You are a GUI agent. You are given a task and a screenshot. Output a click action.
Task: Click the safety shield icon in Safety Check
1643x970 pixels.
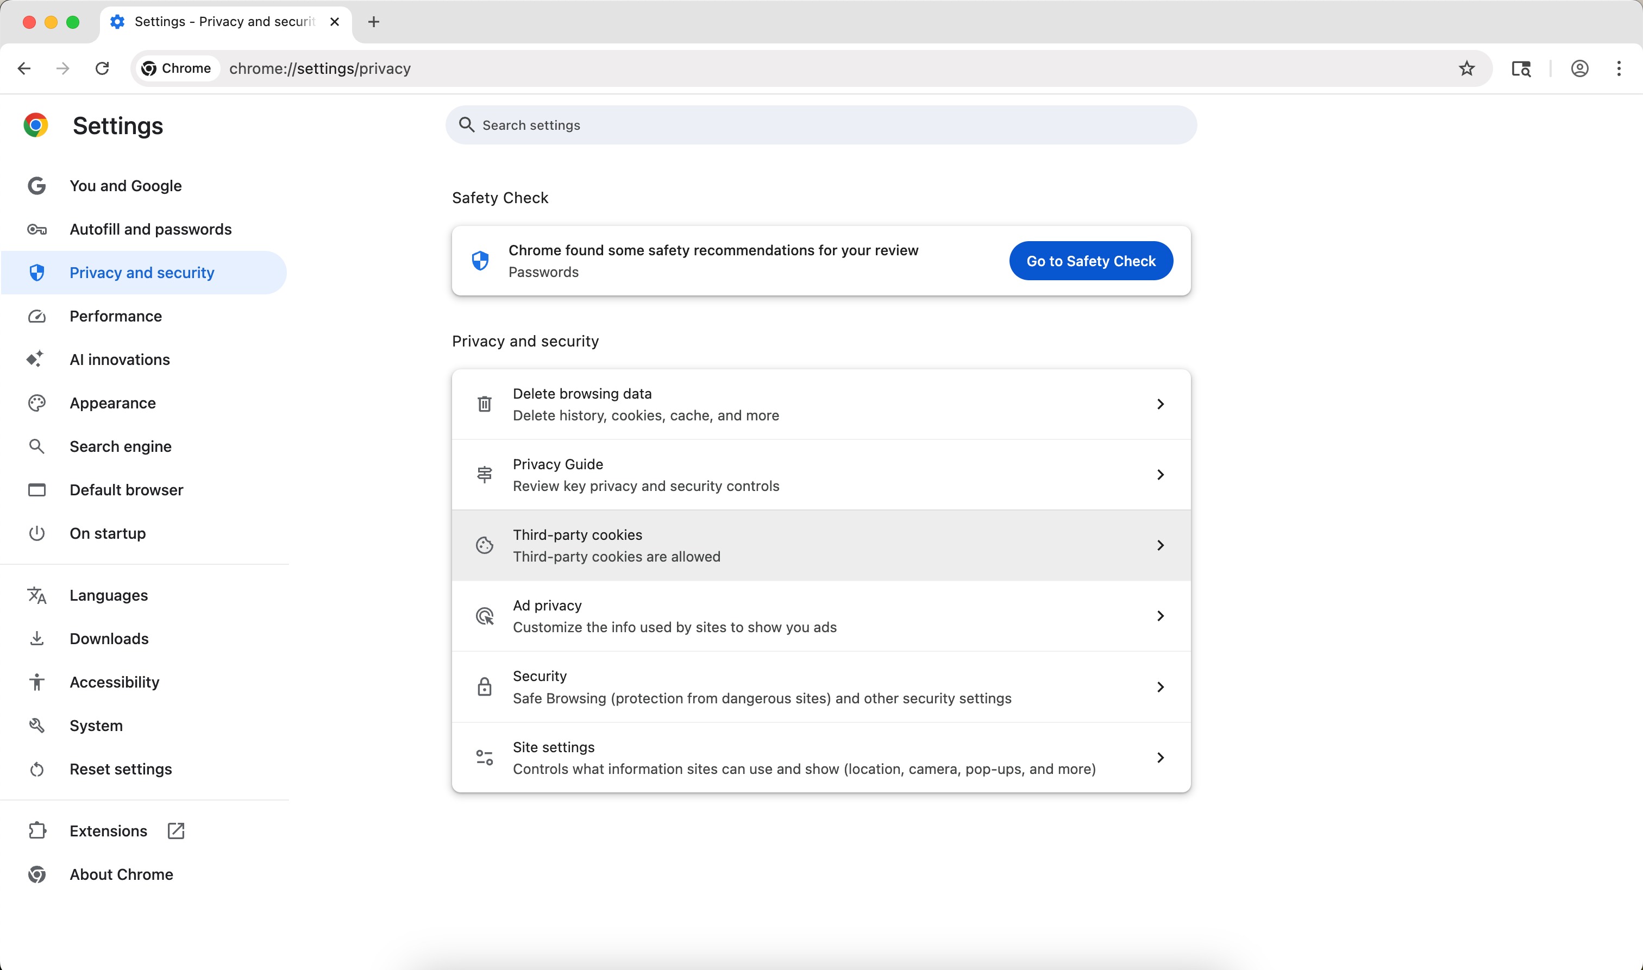tap(480, 261)
